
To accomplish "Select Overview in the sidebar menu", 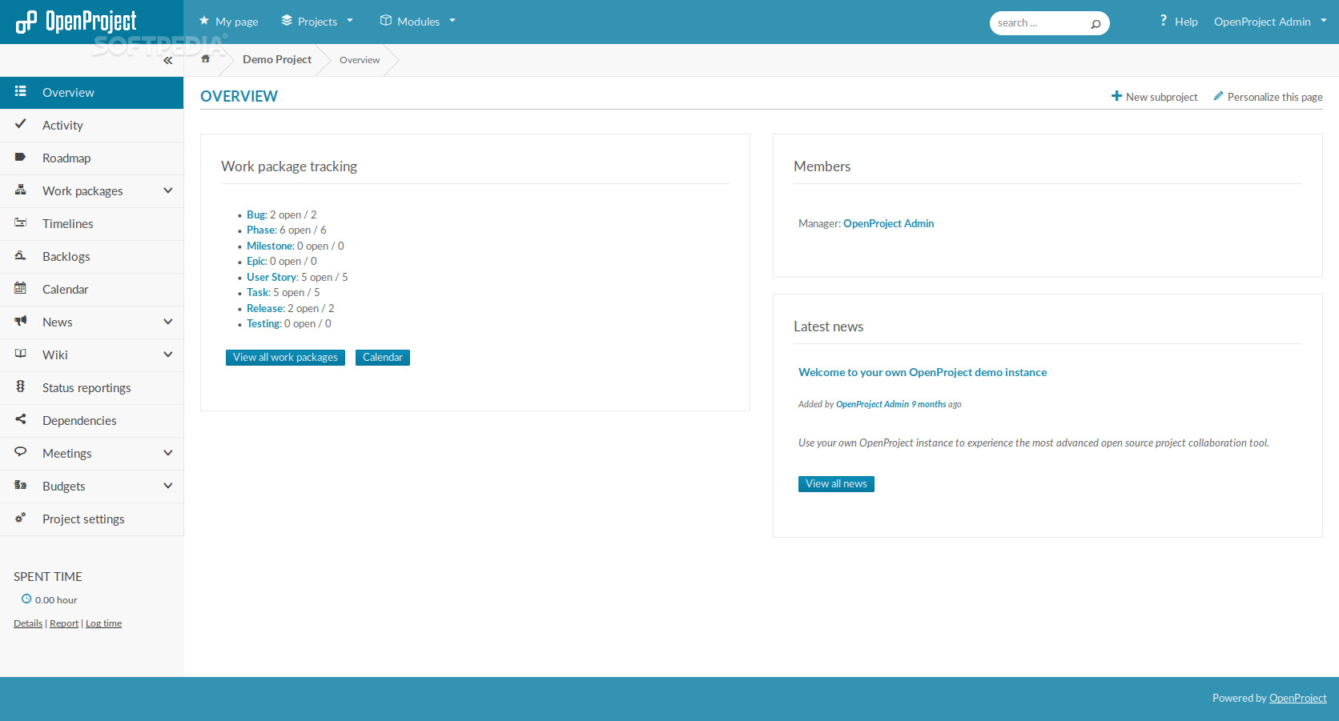I will point(92,92).
